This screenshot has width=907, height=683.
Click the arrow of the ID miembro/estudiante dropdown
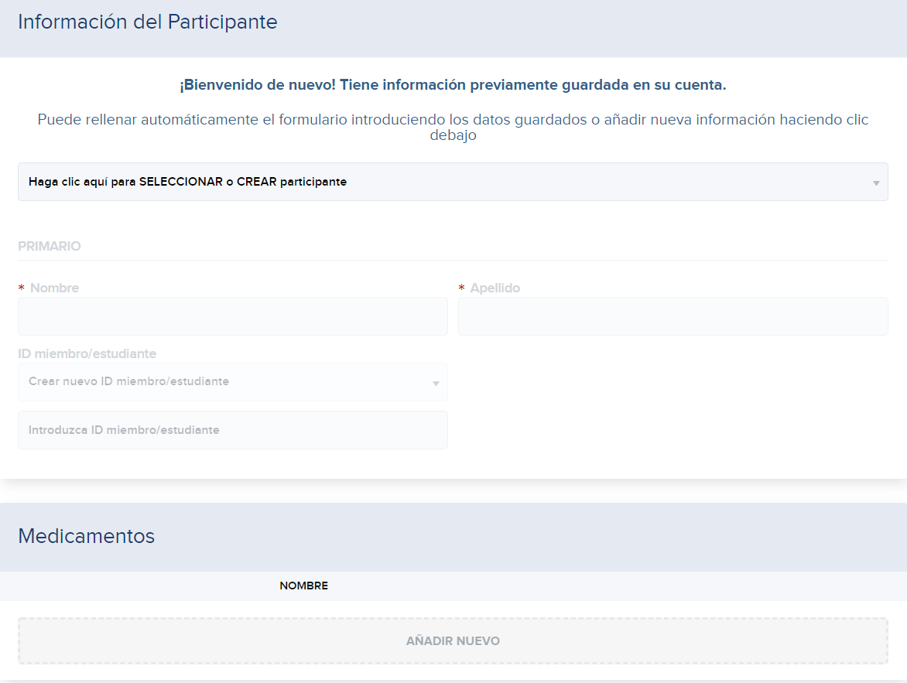(436, 383)
